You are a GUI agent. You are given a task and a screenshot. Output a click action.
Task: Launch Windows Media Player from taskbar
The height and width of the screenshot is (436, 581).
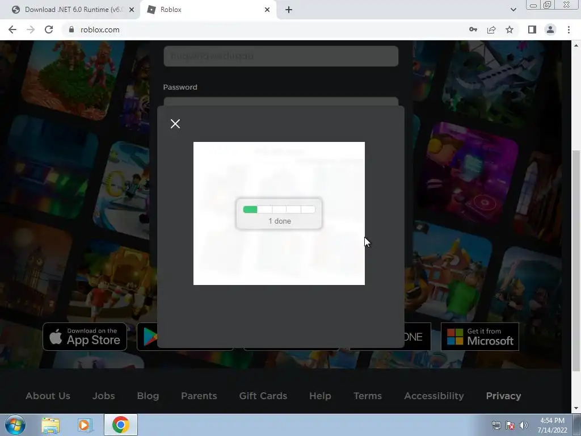coord(85,425)
